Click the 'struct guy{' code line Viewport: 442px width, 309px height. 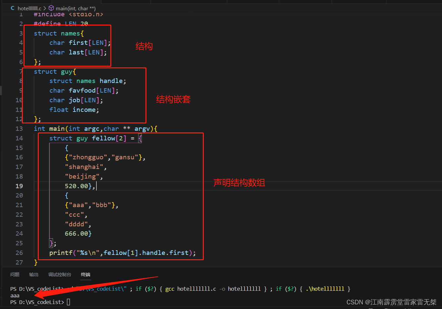[55, 72]
